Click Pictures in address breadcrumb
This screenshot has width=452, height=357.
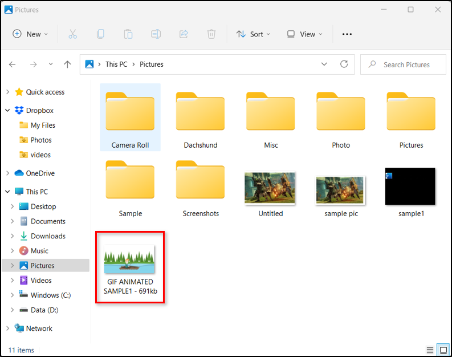coord(152,64)
